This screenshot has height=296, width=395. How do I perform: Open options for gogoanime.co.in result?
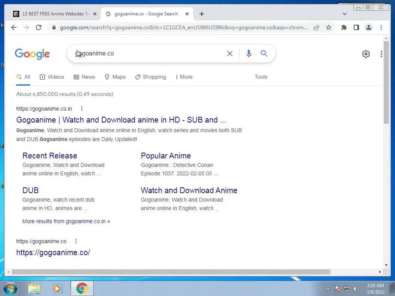[82, 109]
